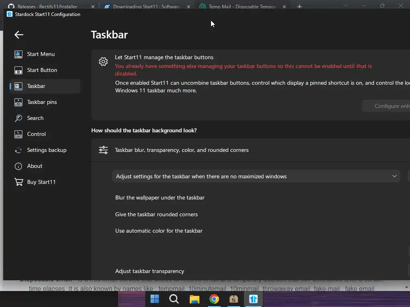Select Taskbar pins in sidebar
The width and height of the screenshot is (410, 307).
coord(45,102)
